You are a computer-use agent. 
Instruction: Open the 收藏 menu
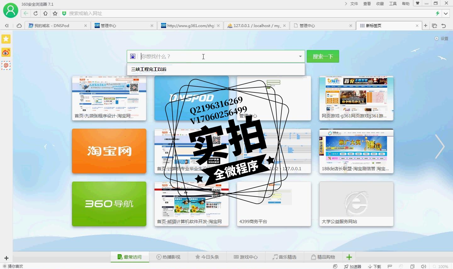coord(380,4)
